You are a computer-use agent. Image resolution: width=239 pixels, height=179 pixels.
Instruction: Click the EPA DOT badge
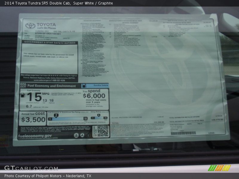coord(23,86)
